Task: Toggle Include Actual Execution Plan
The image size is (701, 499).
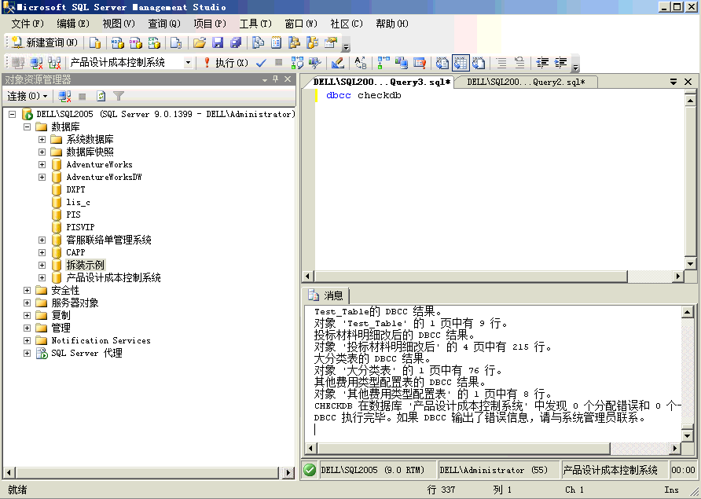Action: [x=384, y=63]
